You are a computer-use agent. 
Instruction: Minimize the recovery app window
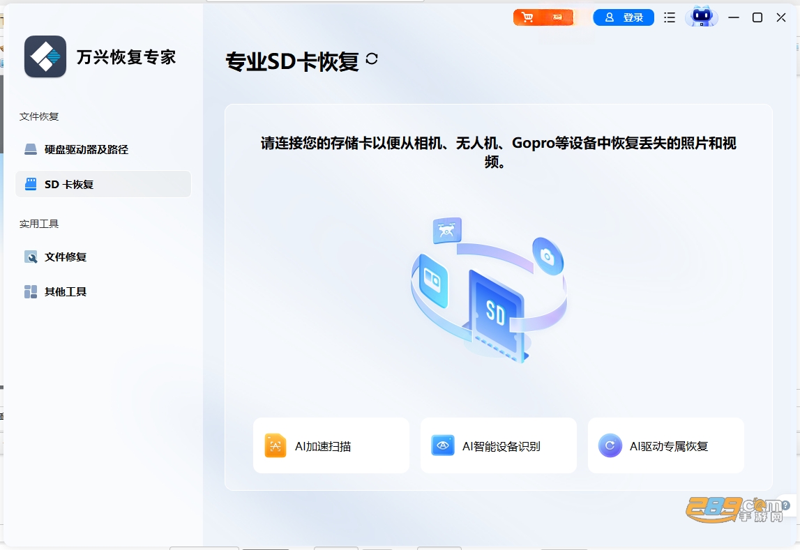coord(734,18)
